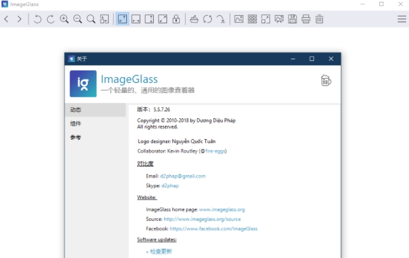Click the ImageGlass app icon in title bar
This screenshot has height=258, width=409.
coord(5,4)
